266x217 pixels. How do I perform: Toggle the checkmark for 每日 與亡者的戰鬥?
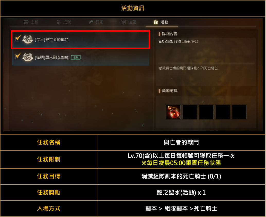pos(18,38)
